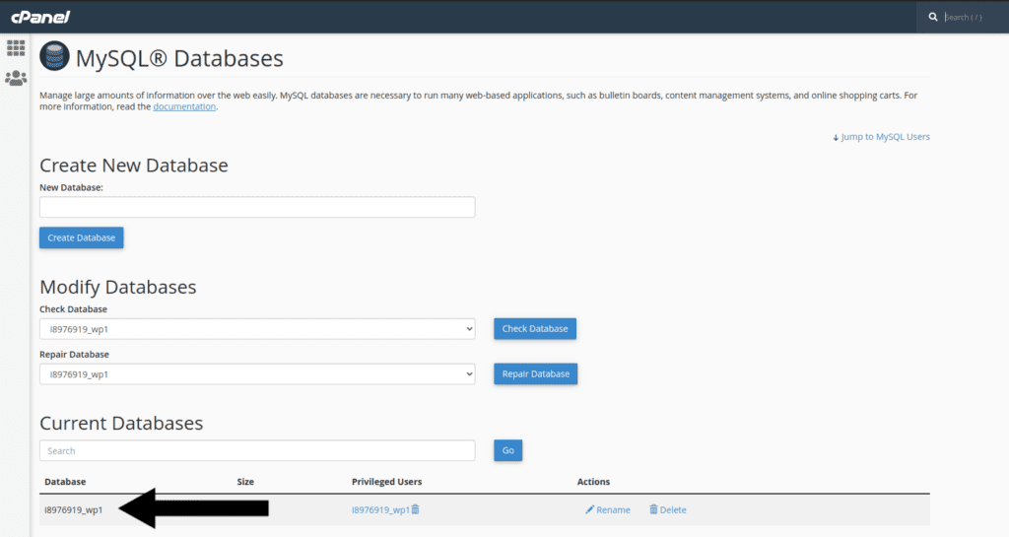Click the Delete trash can icon

(x=653, y=509)
